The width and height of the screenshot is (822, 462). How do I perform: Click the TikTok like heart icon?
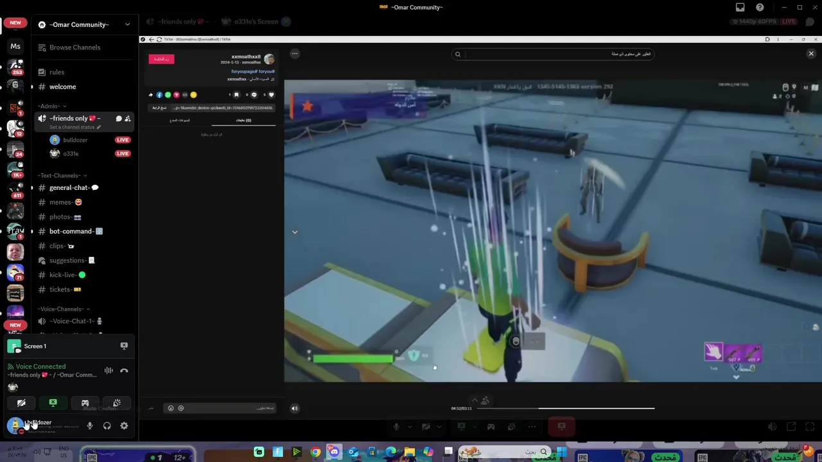pos(271,95)
